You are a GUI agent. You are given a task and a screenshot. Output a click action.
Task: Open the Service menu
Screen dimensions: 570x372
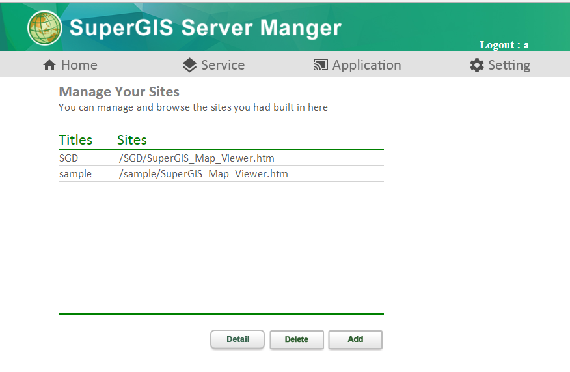(x=213, y=65)
